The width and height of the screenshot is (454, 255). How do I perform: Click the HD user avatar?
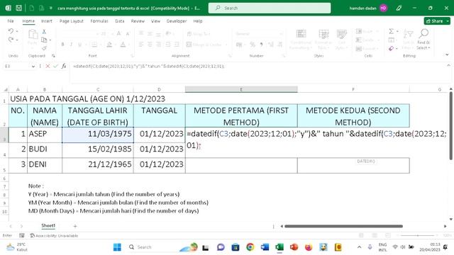(383, 8)
